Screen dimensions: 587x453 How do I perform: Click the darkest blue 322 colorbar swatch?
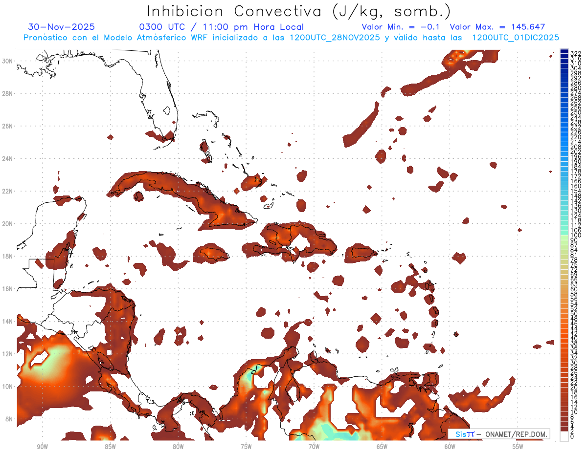[x=564, y=51]
